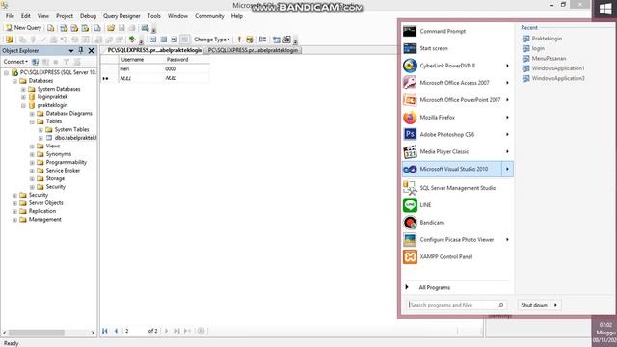The height and width of the screenshot is (347, 617).
Task: Expand the Server Objects node
Action: tap(14, 203)
